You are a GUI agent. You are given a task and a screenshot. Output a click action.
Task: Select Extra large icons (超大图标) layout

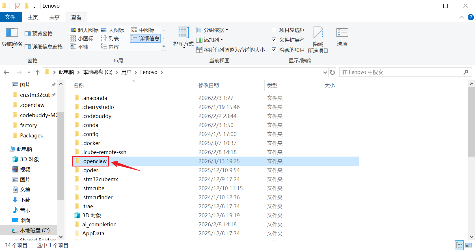[x=85, y=30]
